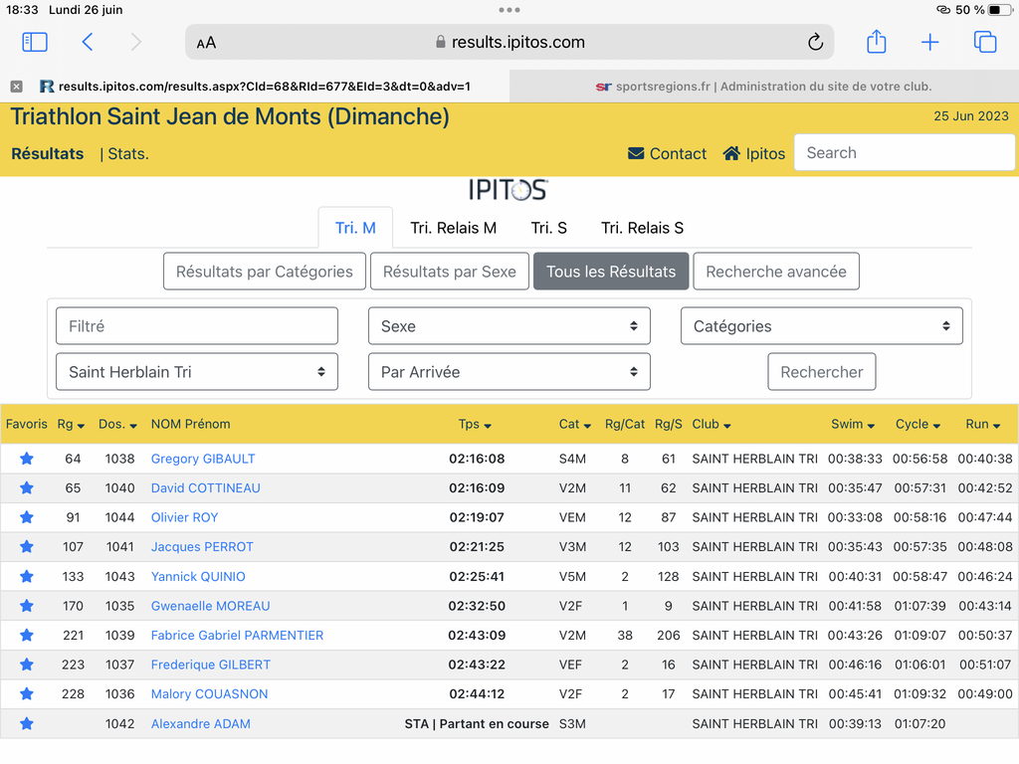1019x764 pixels.
Task: Click the Filtré text input field
Action: point(196,326)
